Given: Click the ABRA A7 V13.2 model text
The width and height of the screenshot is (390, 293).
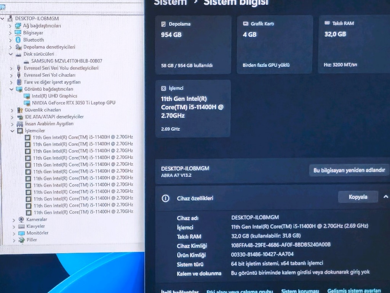Looking at the screenshot, I should 176,175.
